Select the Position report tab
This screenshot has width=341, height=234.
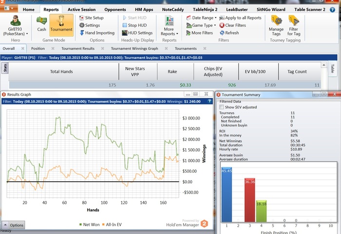38,49
